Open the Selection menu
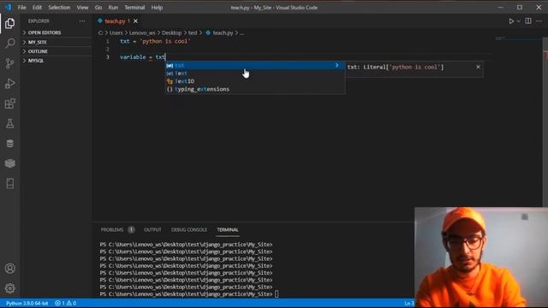The height and width of the screenshot is (308, 548). pyautogui.click(x=59, y=8)
